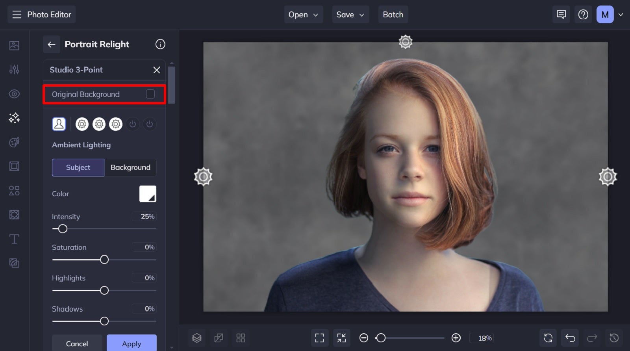
Task: Open the user account M dropdown
Action: [x=610, y=15]
